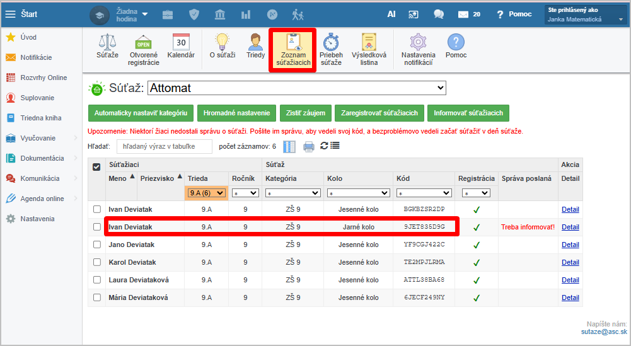Select Triedna kniha in sidebar
The height and width of the screenshot is (346, 631).
pyautogui.click(x=40, y=118)
